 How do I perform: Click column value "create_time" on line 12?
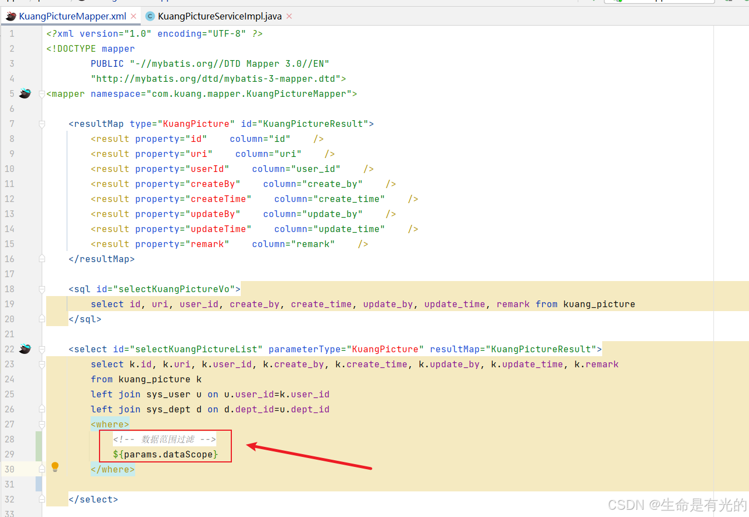tap(349, 199)
